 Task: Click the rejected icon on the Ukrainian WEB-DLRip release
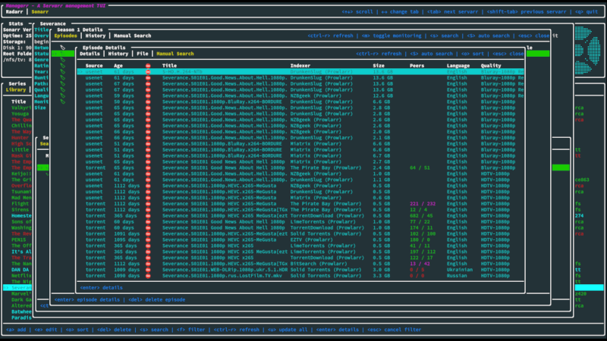coord(148,270)
